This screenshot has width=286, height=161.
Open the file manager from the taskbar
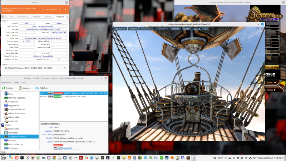[11, 158]
